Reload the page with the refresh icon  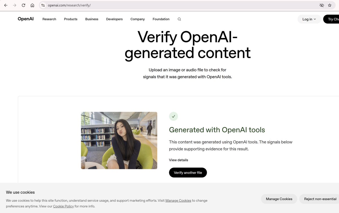23,5
